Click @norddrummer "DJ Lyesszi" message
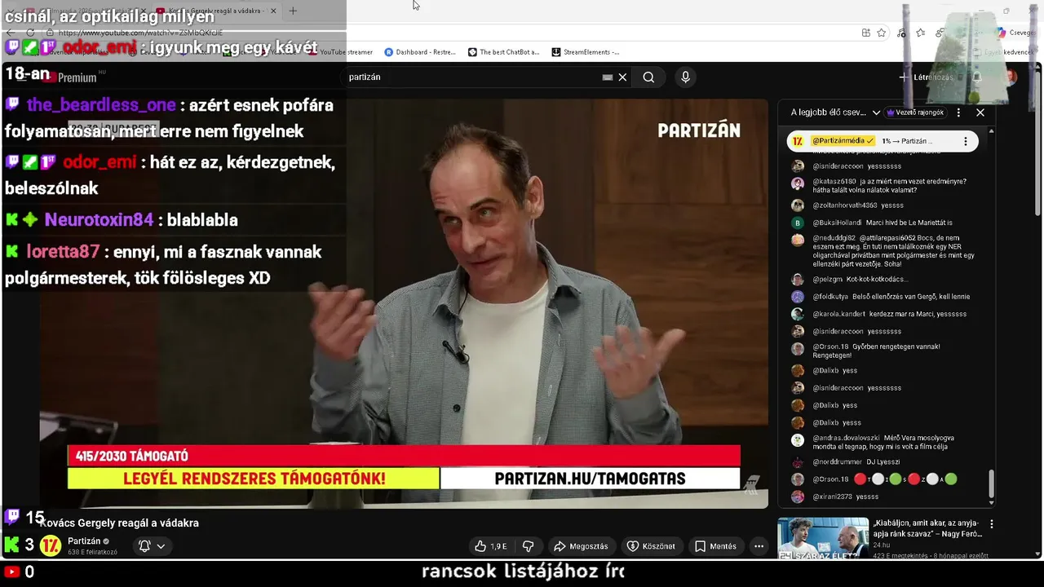The width and height of the screenshot is (1044, 587). pos(885,462)
